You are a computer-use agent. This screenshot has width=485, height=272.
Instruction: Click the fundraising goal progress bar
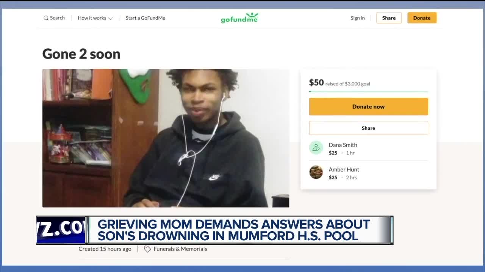coord(368,91)
